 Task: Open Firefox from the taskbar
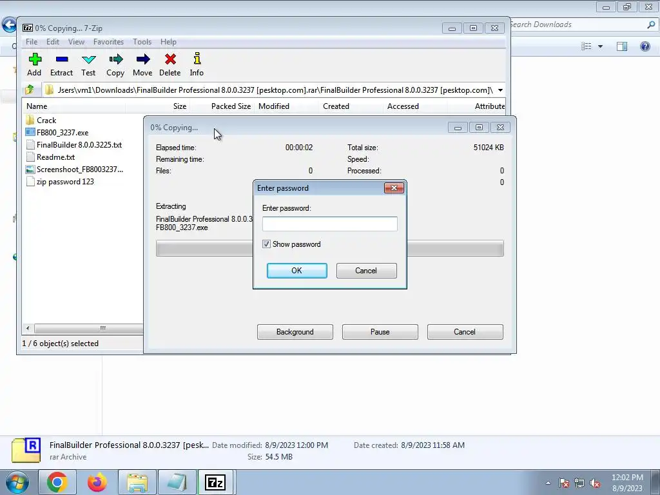pyautogui.click(x=97, y=482)
